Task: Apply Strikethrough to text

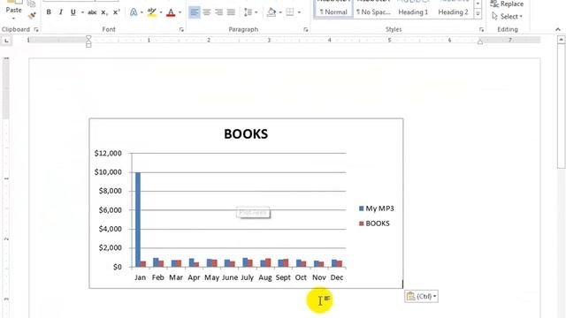Action: coord(92,12)
